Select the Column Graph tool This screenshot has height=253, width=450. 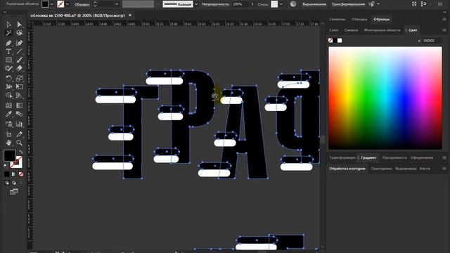19,124
